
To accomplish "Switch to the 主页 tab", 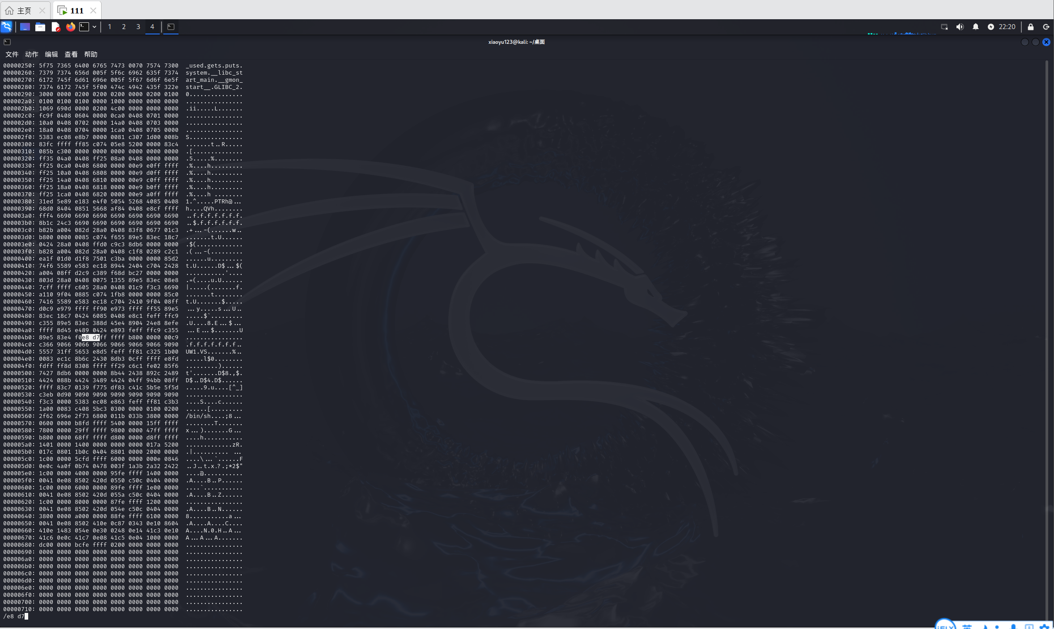I will pyautogui.click(x=24, y=10).
